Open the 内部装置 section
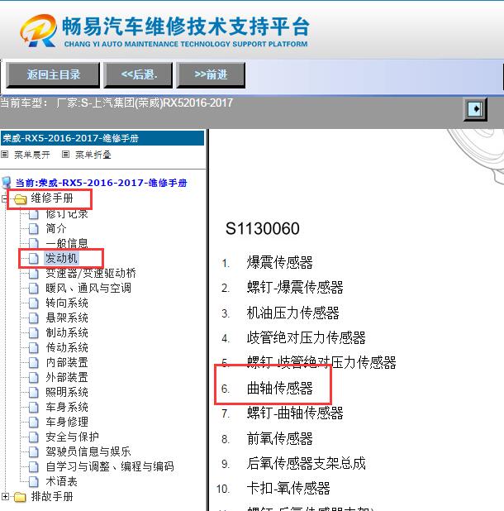The image size is (504, 511). point(67,362)
